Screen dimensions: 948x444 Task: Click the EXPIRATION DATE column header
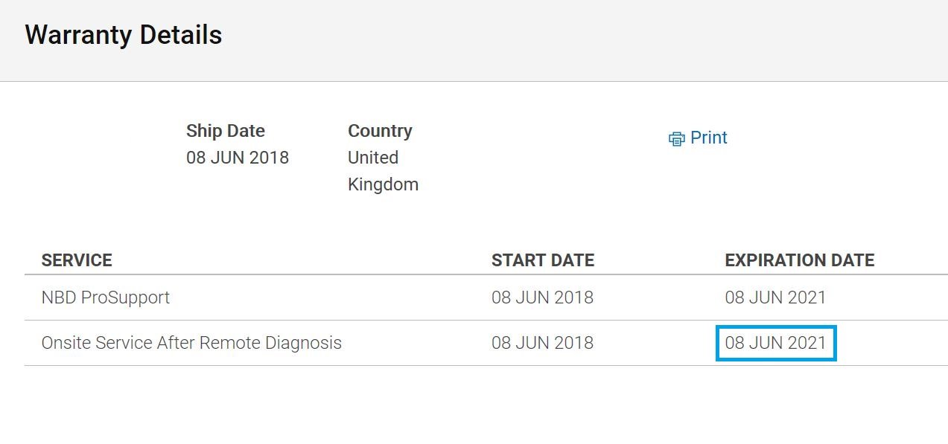pos(800,260)
